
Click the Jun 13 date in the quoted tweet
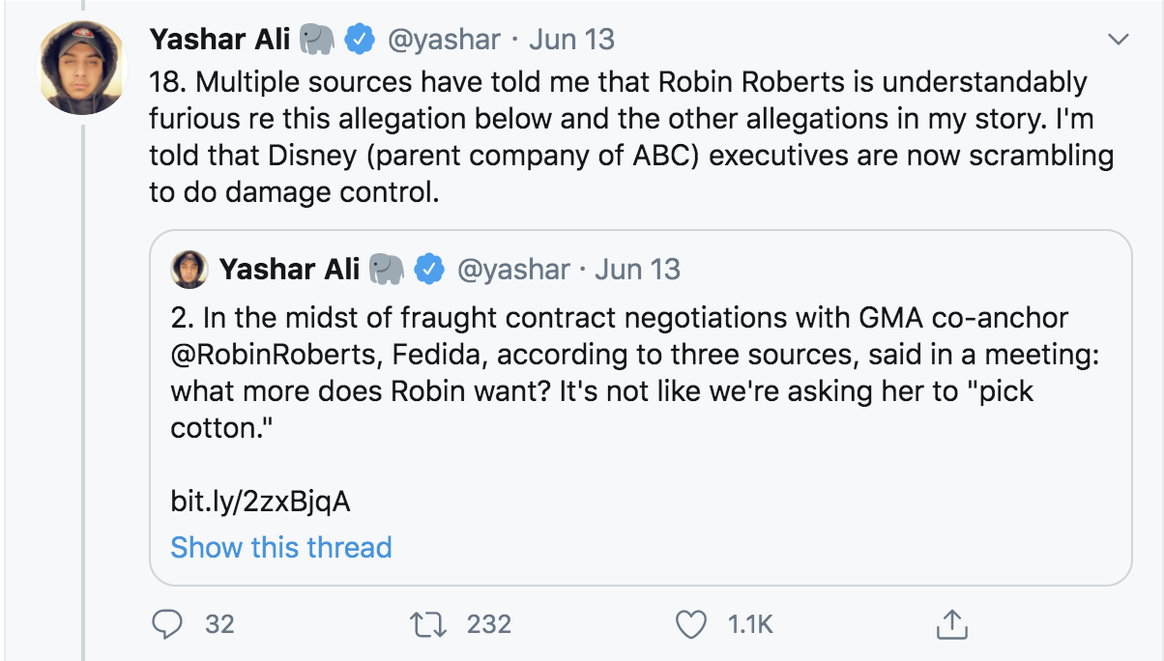click(x=637, y=270)
